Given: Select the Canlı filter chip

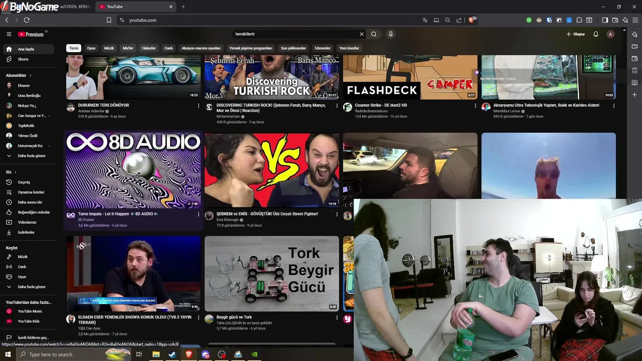Looking at the screenshot, I should click(x=169, y=48).
